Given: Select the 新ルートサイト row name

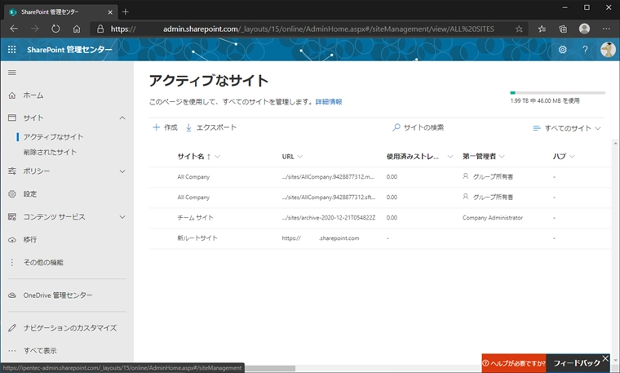Looking at the screenshot, I should [197, 238].
